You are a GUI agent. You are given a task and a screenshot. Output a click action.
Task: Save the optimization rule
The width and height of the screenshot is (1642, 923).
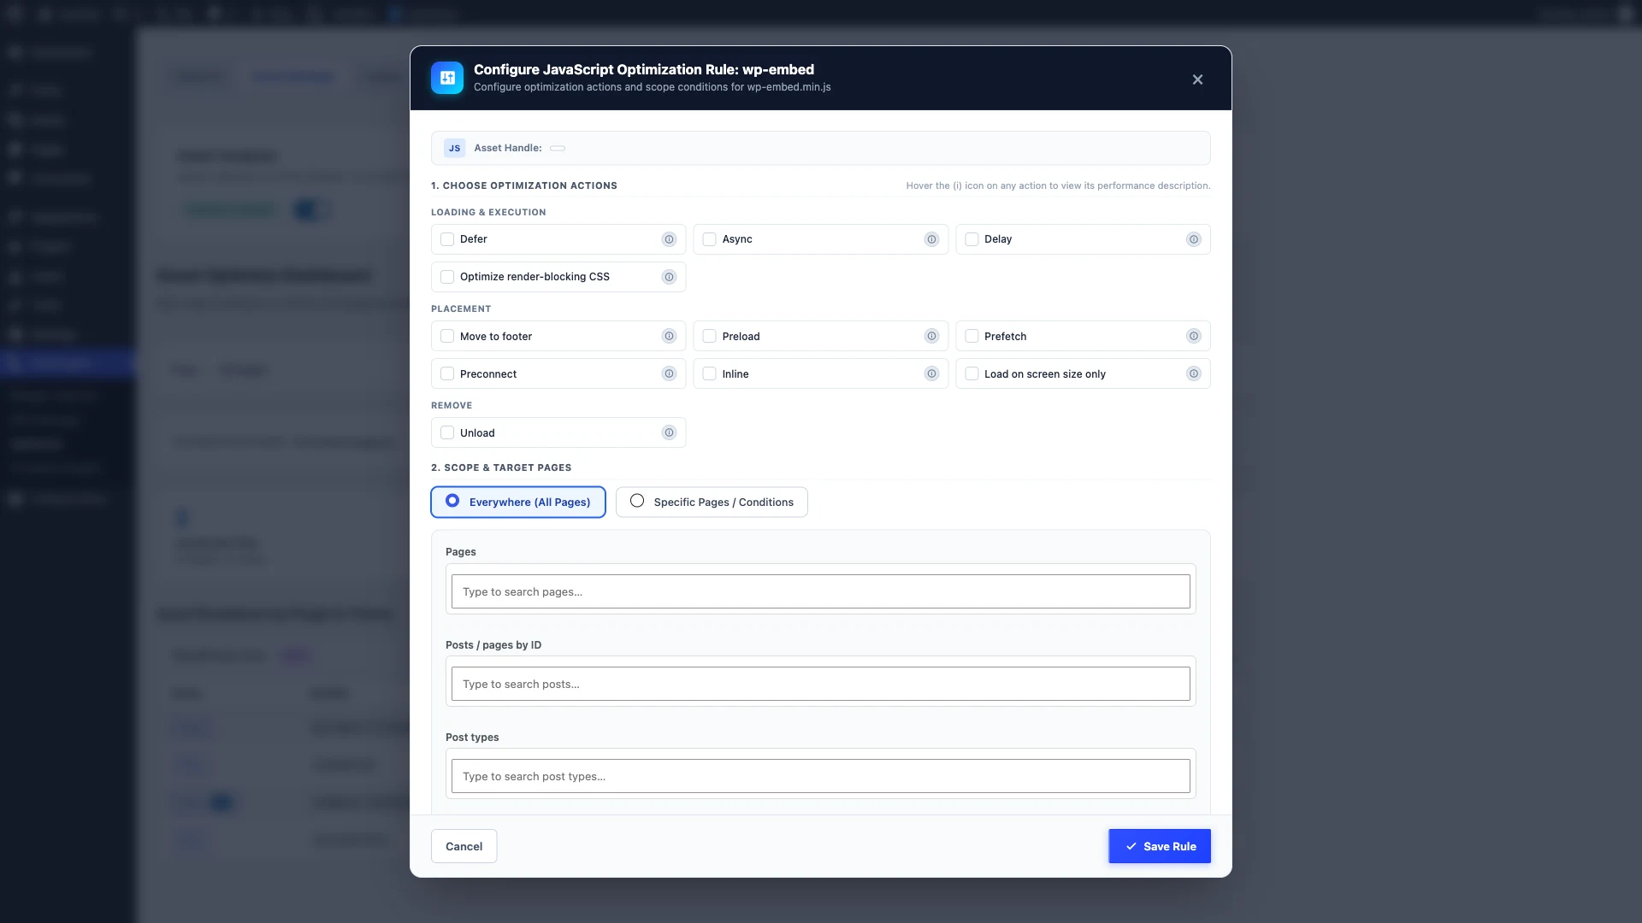pos(1160,846)
